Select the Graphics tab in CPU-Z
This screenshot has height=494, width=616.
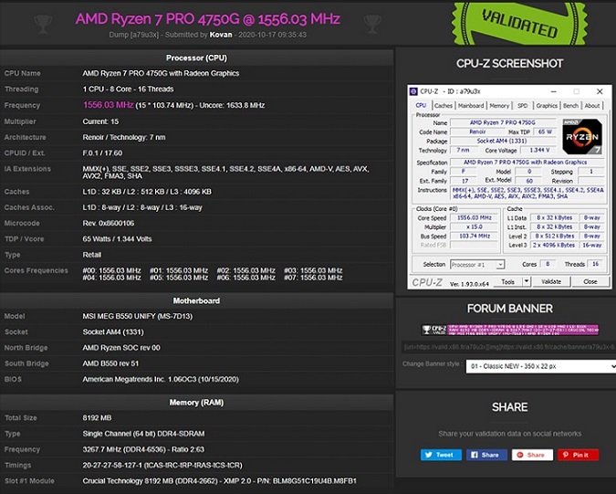pos(547,106)
